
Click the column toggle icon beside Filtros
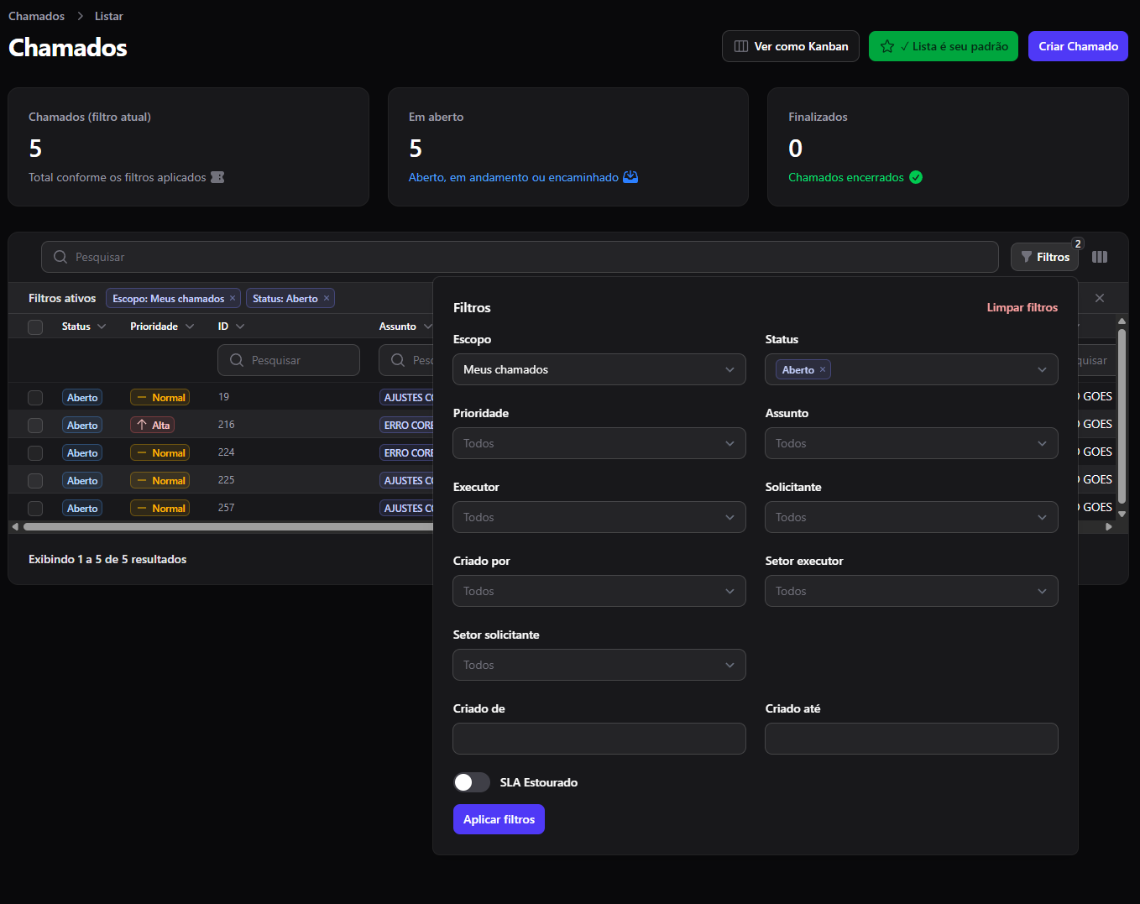point(1100,257)
